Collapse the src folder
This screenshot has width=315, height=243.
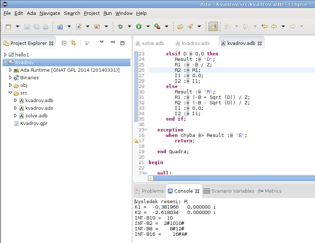coord(10,93)
